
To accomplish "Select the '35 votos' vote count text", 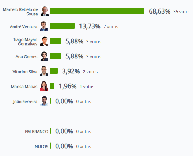I will coord(182,12).
